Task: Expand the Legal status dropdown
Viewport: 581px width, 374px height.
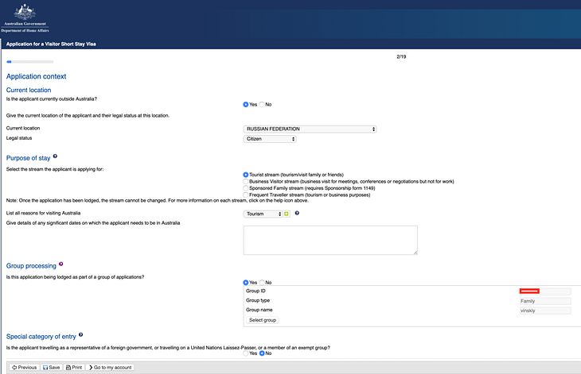Action: coord(270,139)
